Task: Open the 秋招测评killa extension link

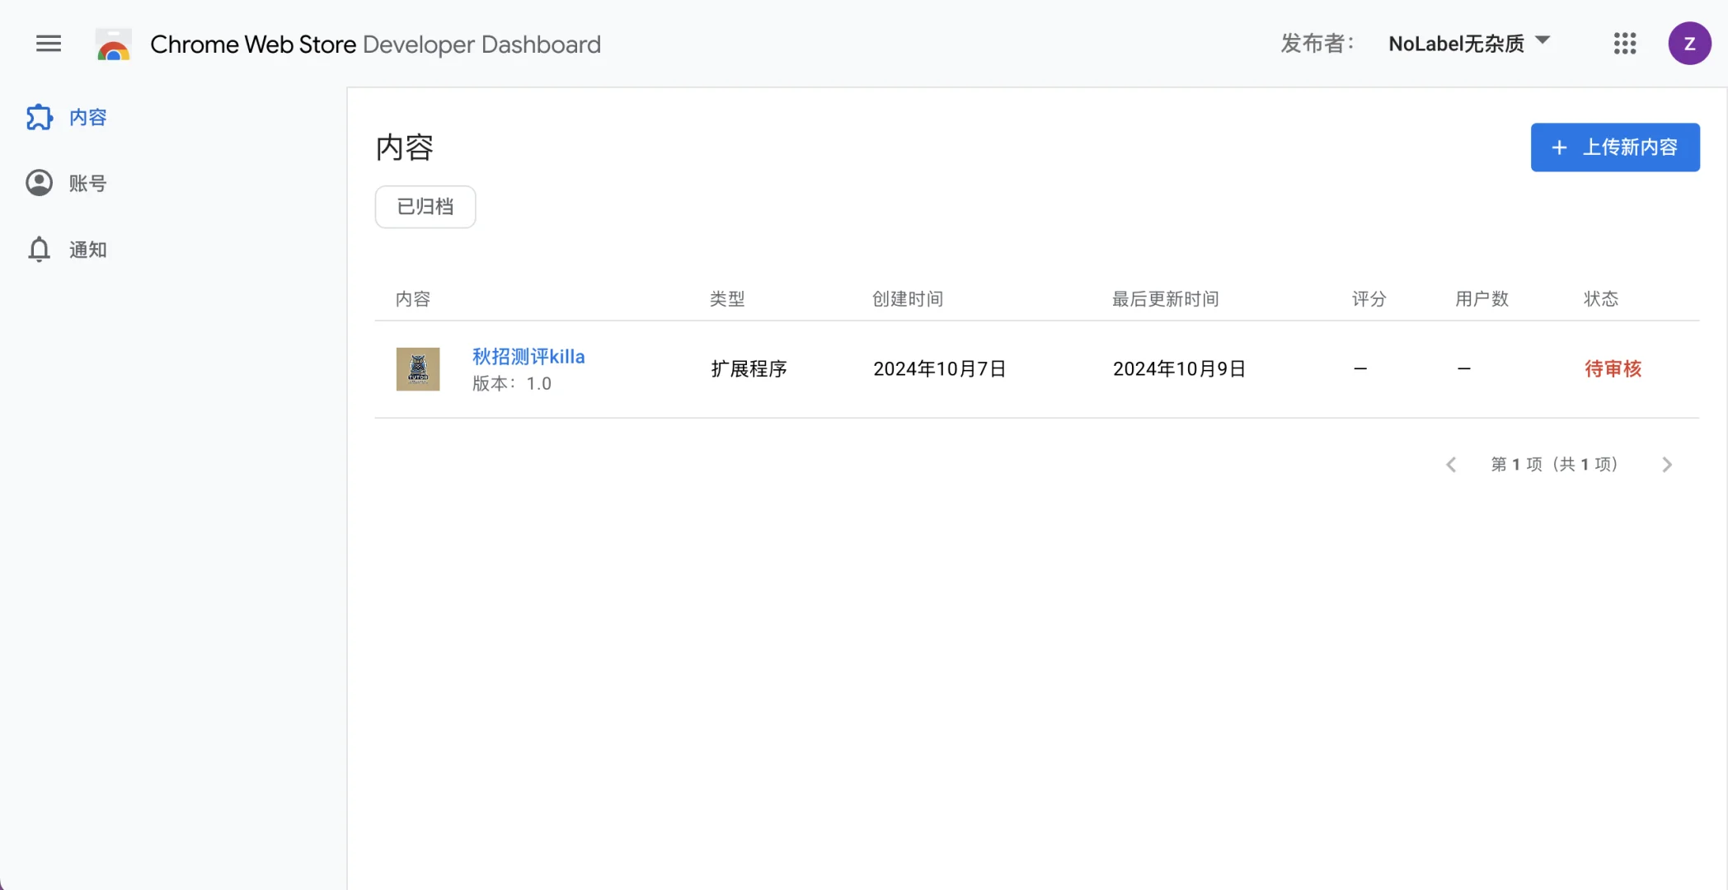Action: point(528,356)
